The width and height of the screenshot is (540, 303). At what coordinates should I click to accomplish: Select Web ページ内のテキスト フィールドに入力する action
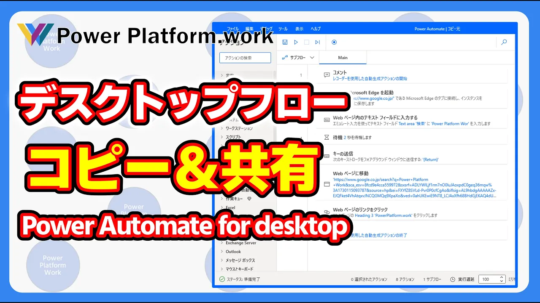375,118
